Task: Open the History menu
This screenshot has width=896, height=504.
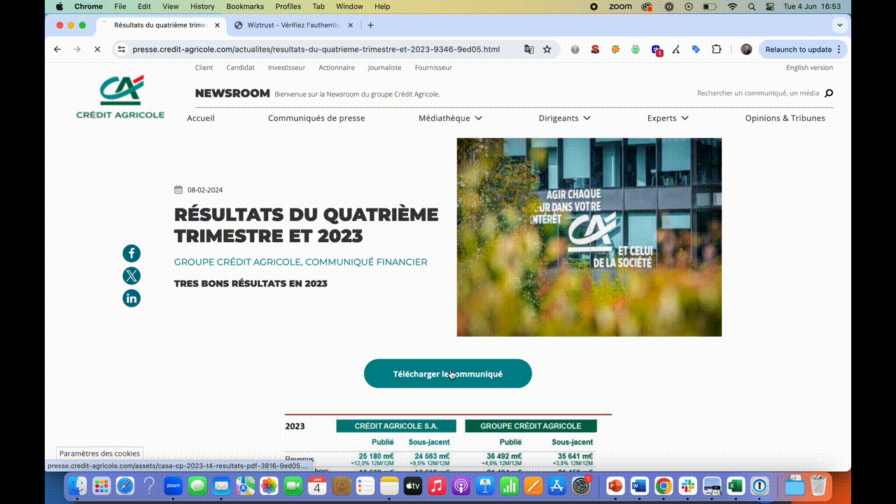Action: pyautogui.click(x=202, y=6)
